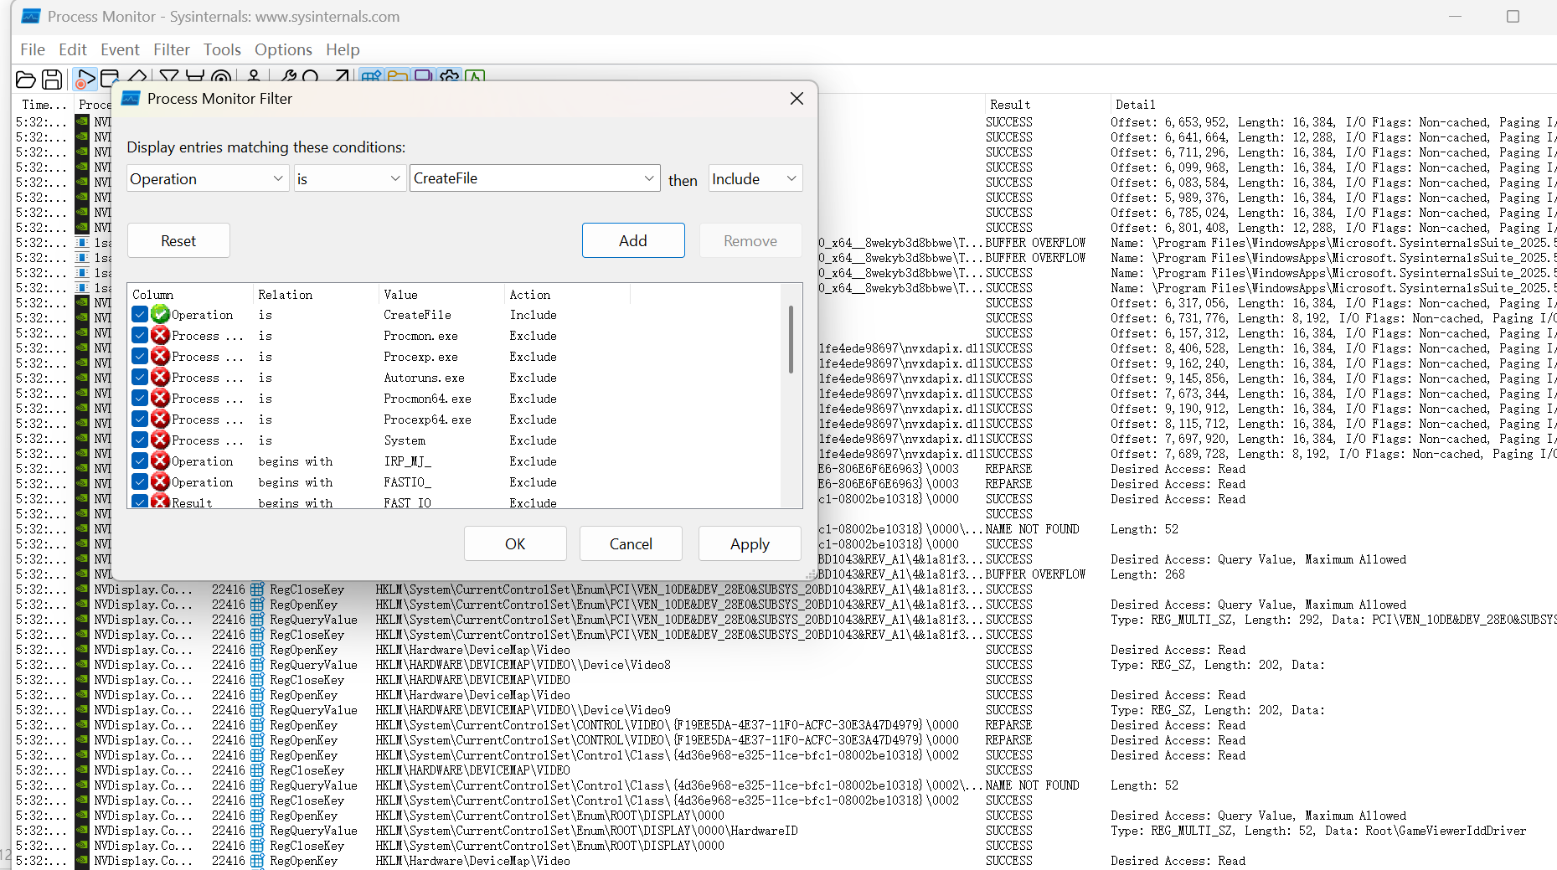
Task: Uncheck the Operation is CreateFile filter checkbox
Action: 140,315
